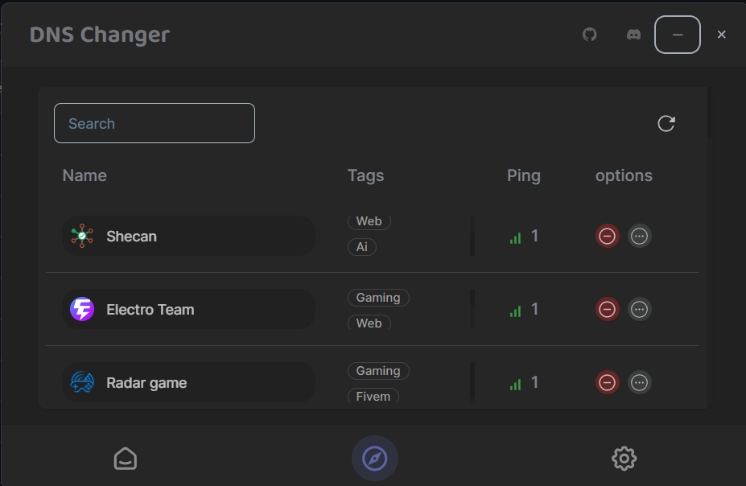Image resolution: width=746 pixels, height=486 pixels.
Task: Sort the list by the Name header
Action: [84, 175]
